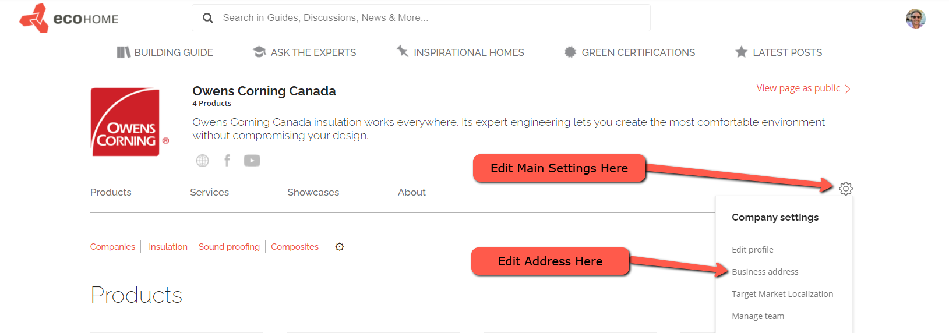Viewport: 949px width, 333px height.
Task: Visit the company Facebook page icon
Action: pyautogui.click(x=227, y=161)
